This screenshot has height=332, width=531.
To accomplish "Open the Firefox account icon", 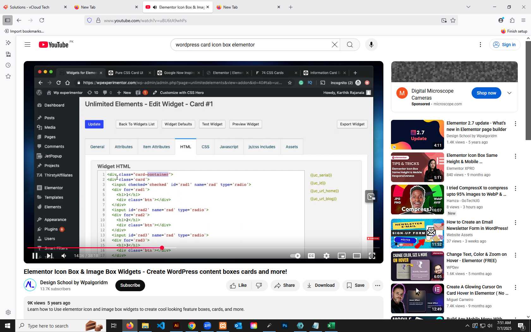I will (501, 20).
